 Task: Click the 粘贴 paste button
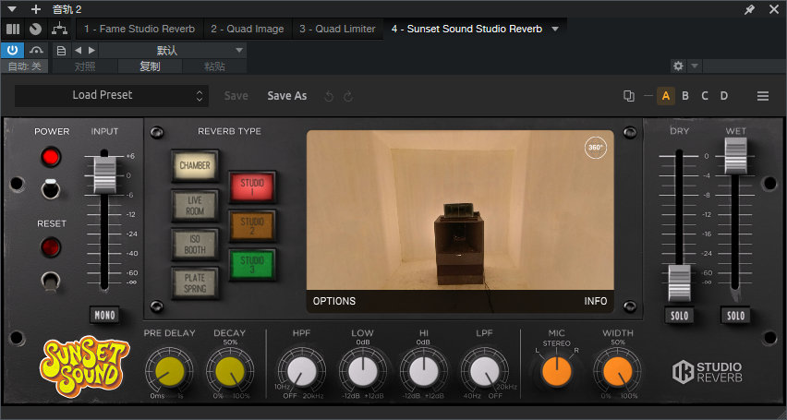(x=214, y=66)
